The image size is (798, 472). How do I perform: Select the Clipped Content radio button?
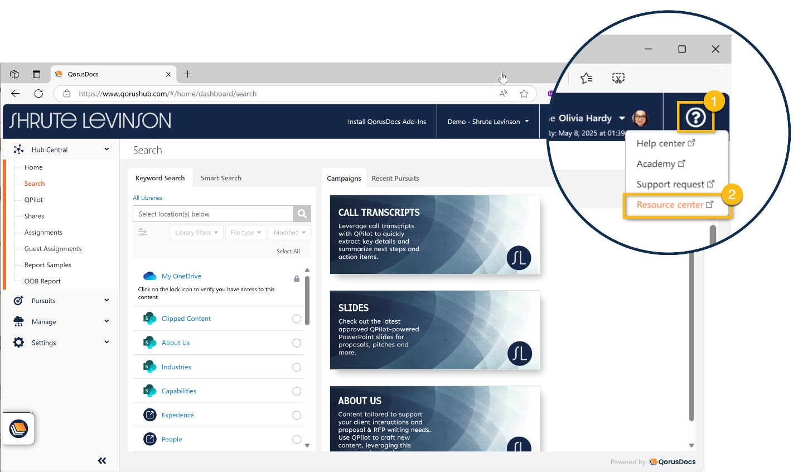297,319
